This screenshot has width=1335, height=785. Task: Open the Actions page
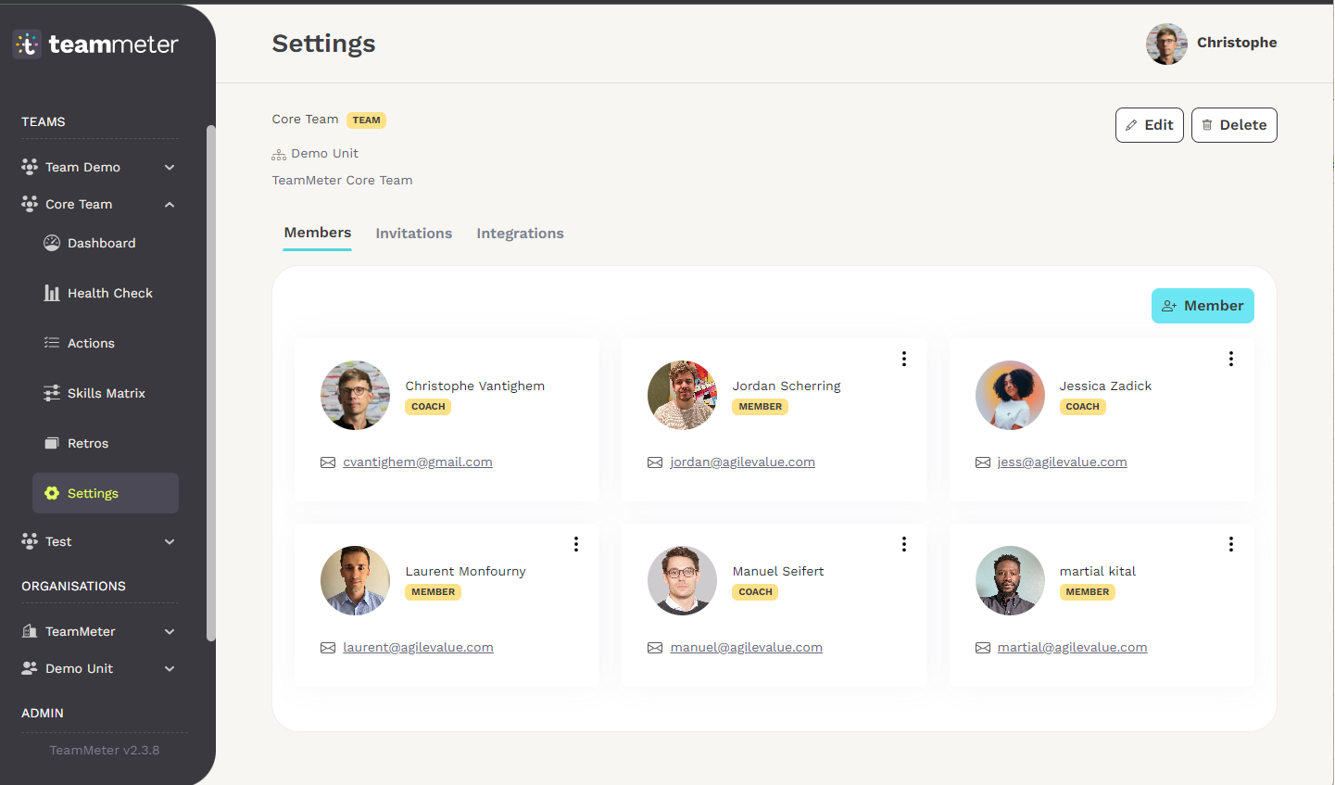tap(93, 343)
